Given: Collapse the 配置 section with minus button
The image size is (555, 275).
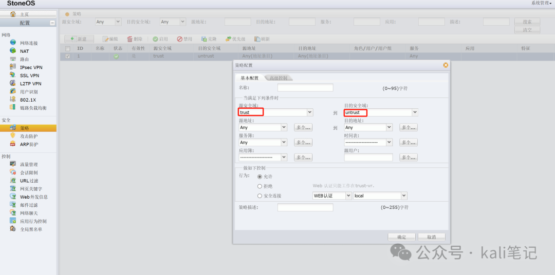Looking at the screenshot, I should 52,23.
